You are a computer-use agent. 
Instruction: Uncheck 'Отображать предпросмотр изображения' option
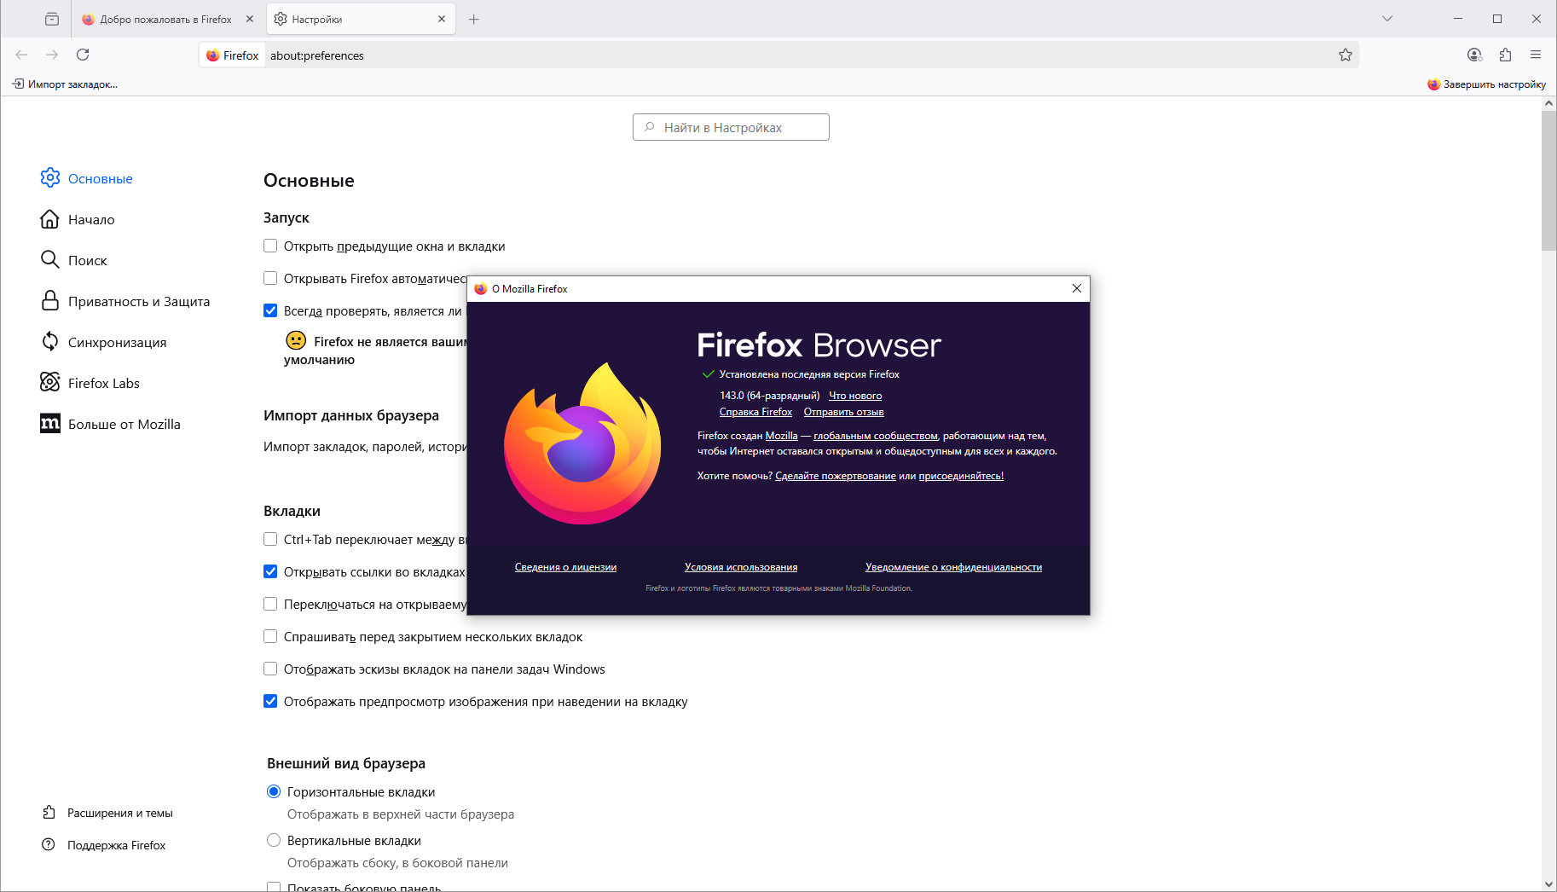coord(270,701)
